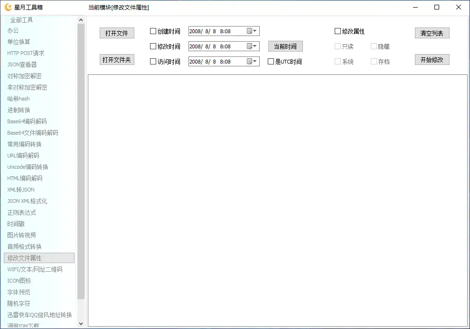Screen dimensions: 470x329
Task: Toggle the 只读 attribute checkbox
Action: 338,46
